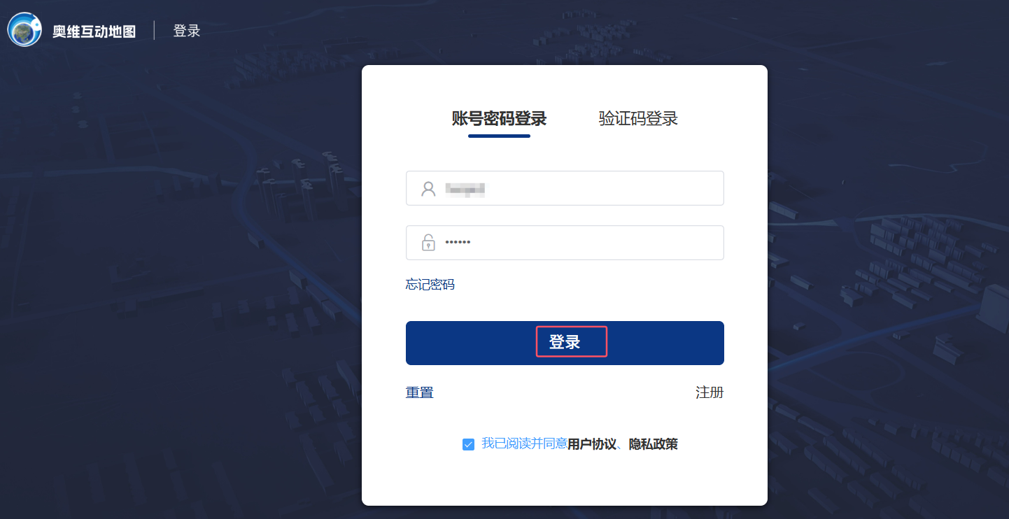Open the 忘记密码 link
This screenshot has height=519, width=1009.
430,285
